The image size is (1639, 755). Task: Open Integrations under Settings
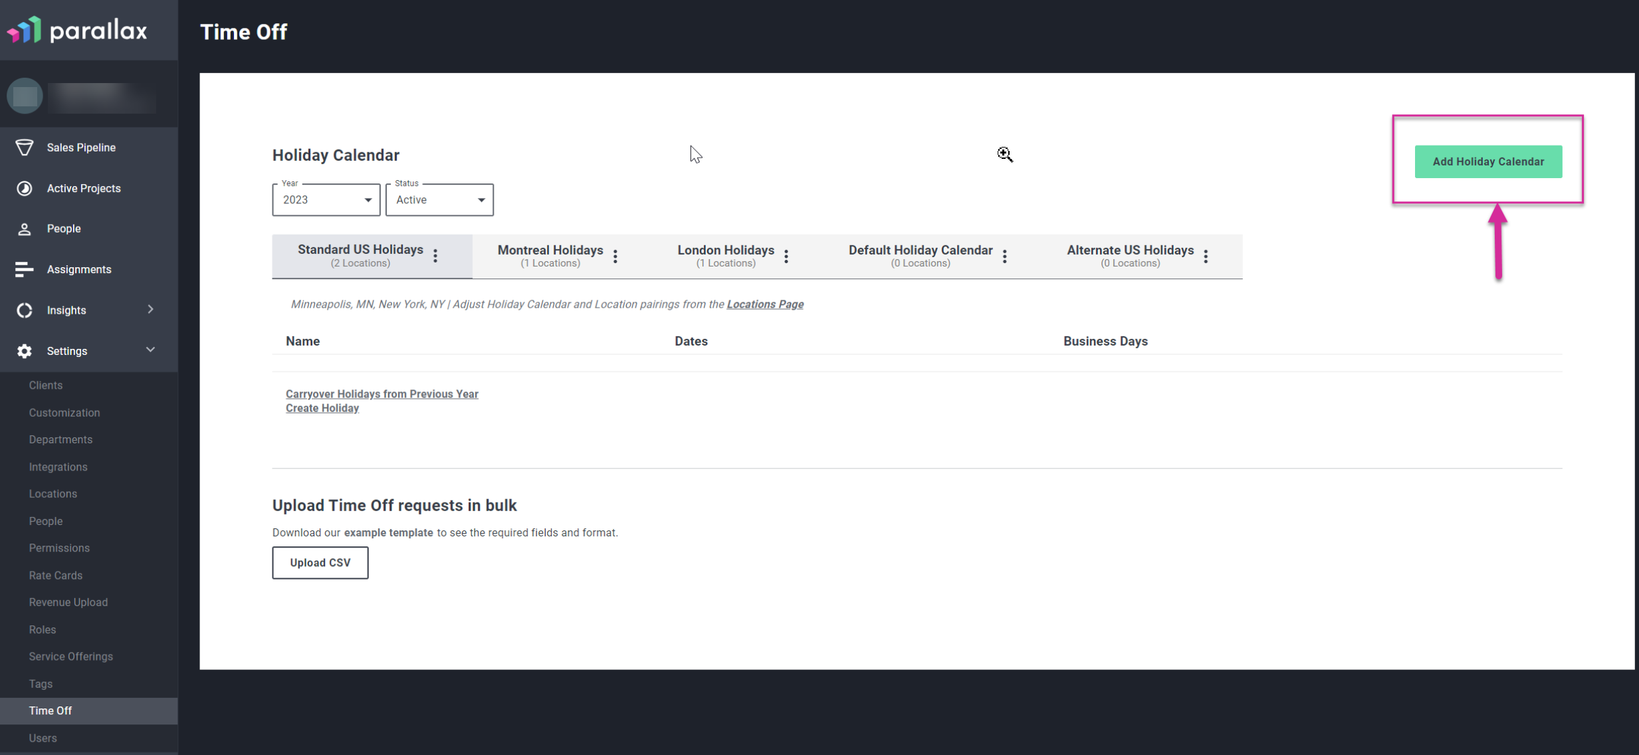click(58, 467)
